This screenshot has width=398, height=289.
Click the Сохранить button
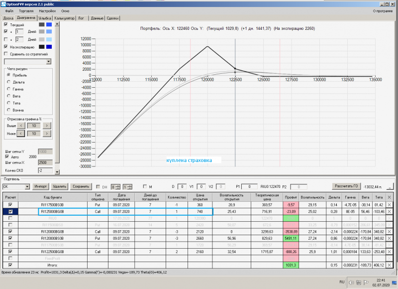(x=81, y=186)
